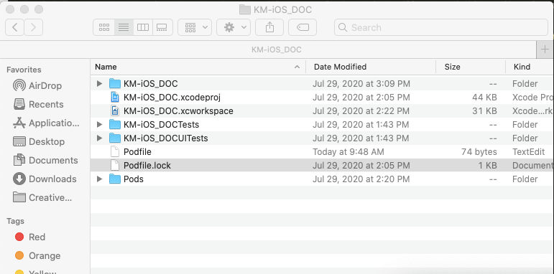
Task: Select the Podfile document icon
Action: coord(115,151)
